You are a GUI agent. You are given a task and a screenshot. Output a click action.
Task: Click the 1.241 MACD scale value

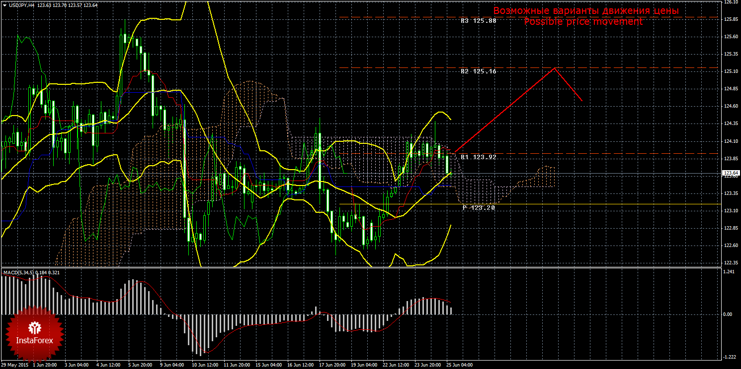point(729,272)
